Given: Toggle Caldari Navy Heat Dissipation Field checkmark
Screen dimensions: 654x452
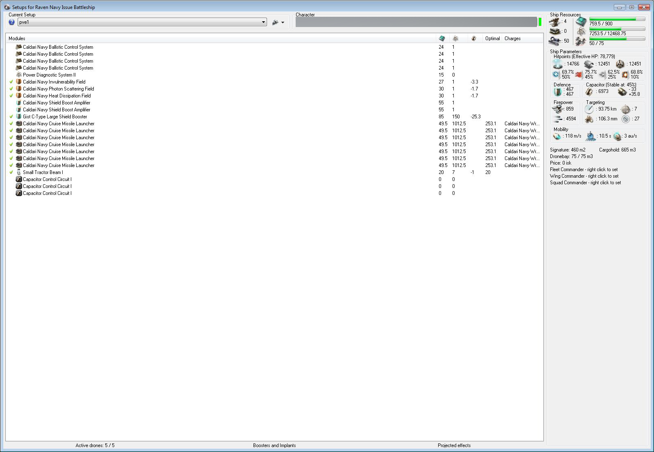Looking at the screenshot, I should pyautogui.click(x=11, y=96).
